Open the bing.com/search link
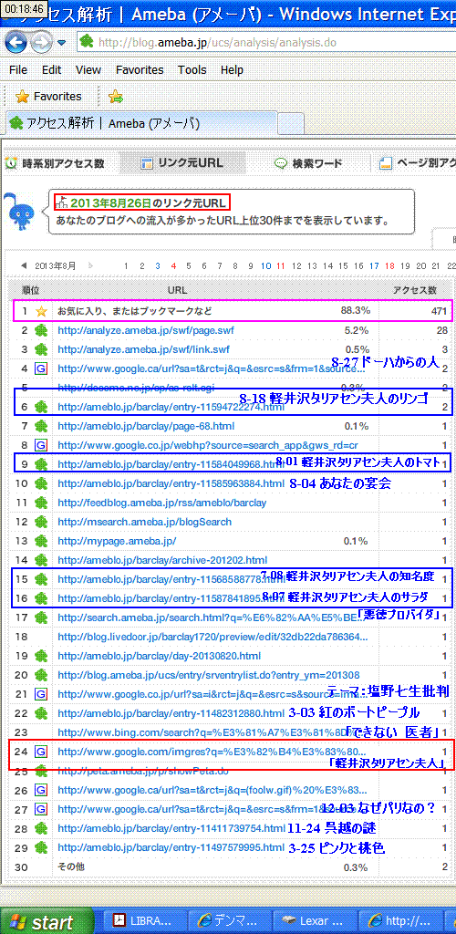456x934 pixels. click(205, 732)
